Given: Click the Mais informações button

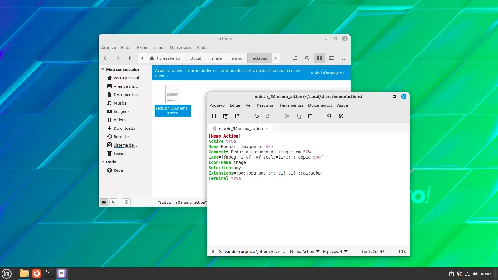Looking at the screenshot, I should [x=327, y=73].
